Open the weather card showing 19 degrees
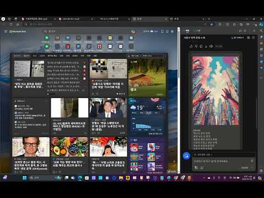The width and height of the screenshot is (264, 198). pyautogui.click(x=147, y=117)
